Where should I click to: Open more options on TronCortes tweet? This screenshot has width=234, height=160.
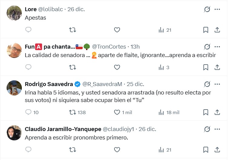coord(217,47)
